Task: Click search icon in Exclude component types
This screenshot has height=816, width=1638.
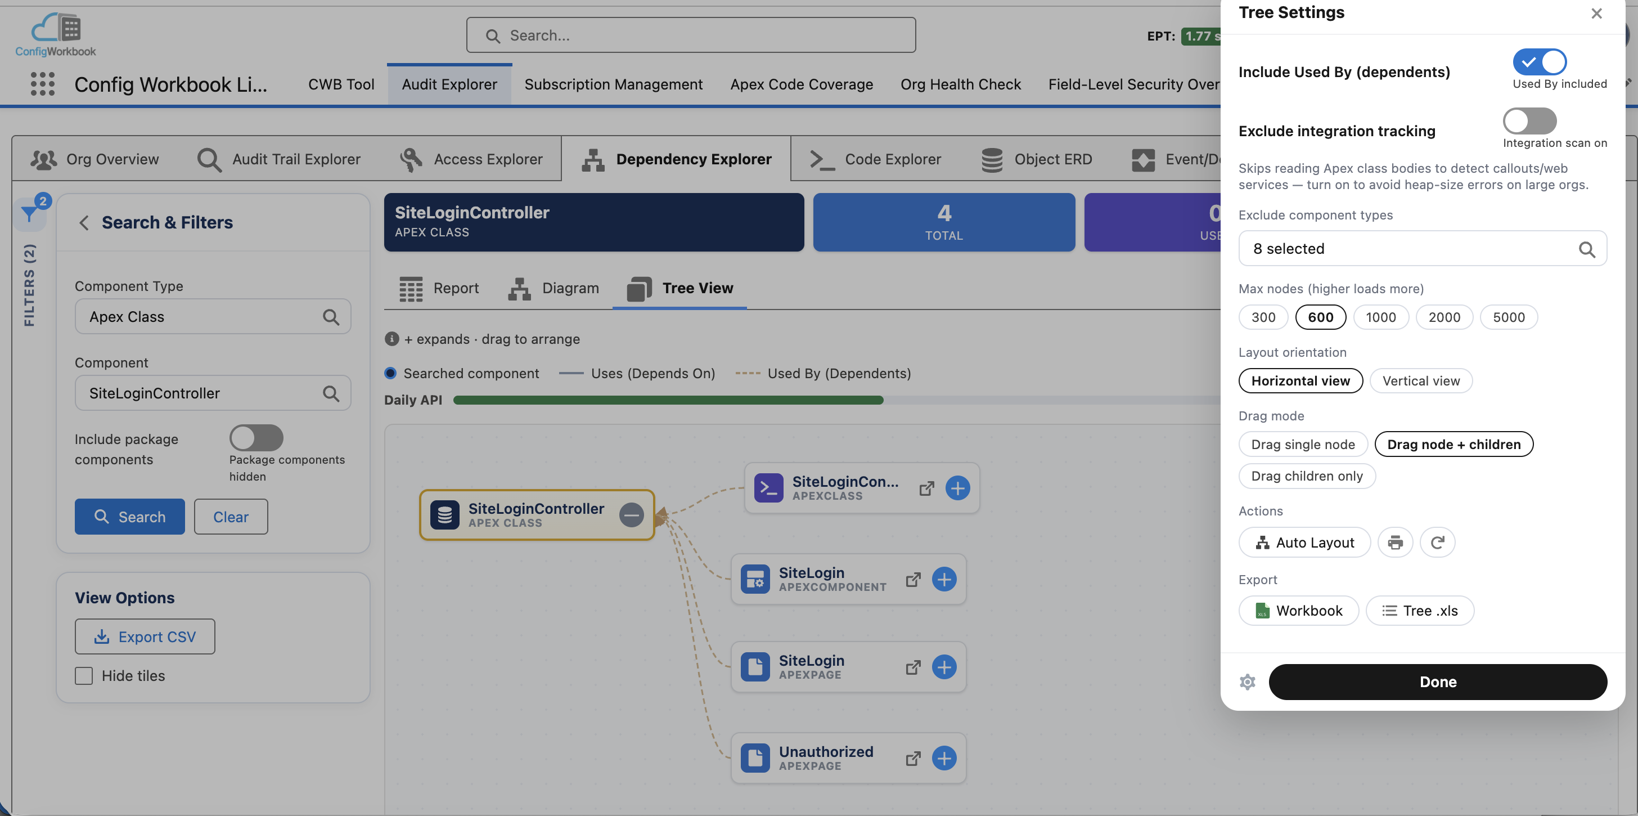Action: point(1586,249)
